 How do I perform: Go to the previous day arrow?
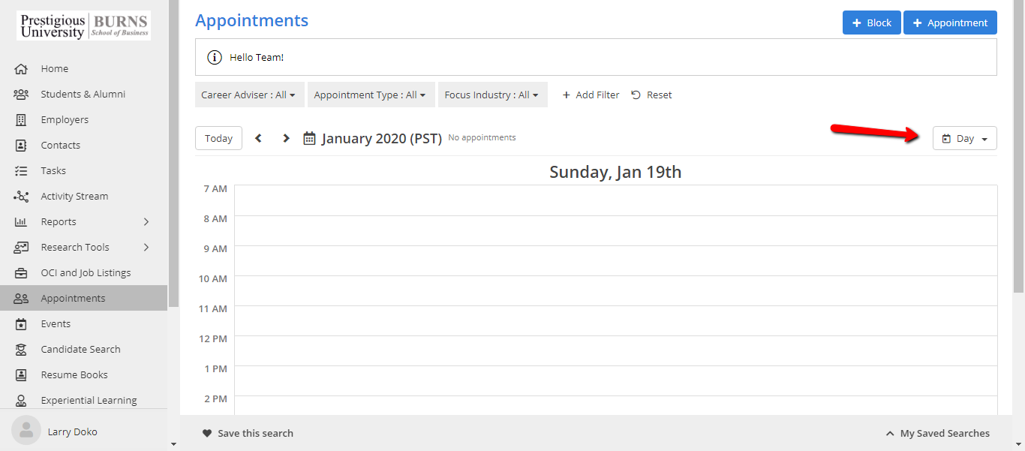click(259, 138)
